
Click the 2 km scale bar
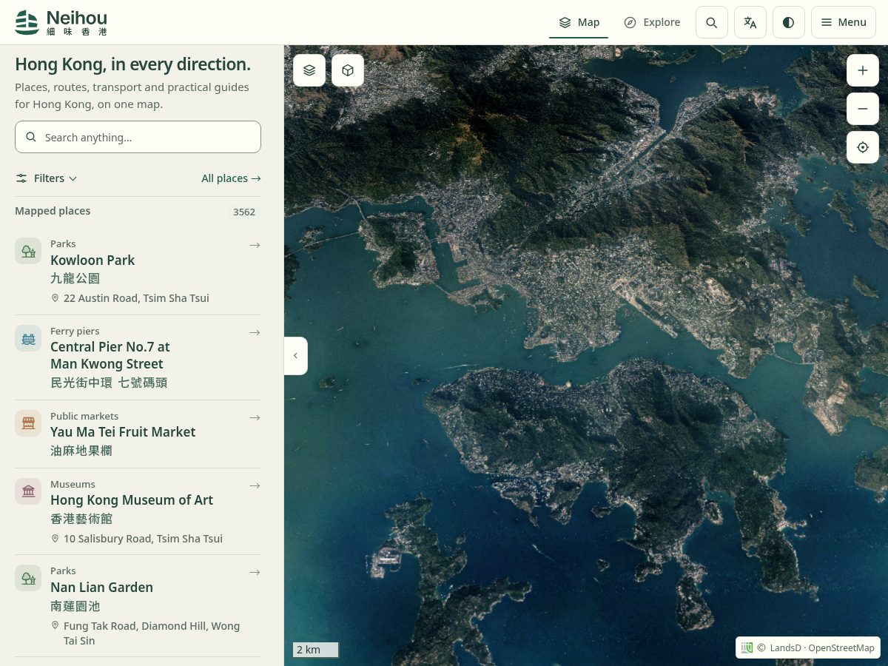[x=316, y=650]
